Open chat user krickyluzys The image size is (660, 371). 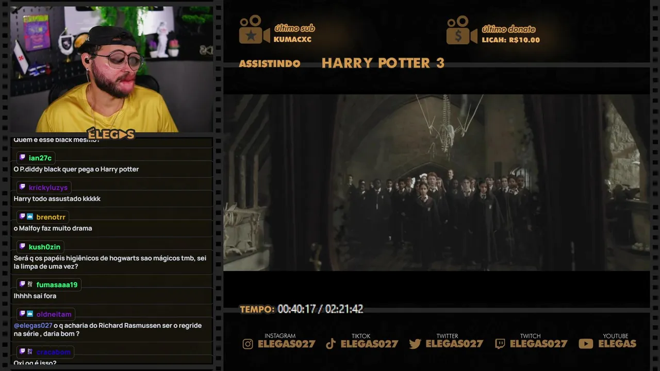(x=48, y=188)
